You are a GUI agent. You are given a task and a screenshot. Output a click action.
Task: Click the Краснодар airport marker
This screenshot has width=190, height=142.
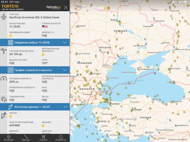pos(169,68)
